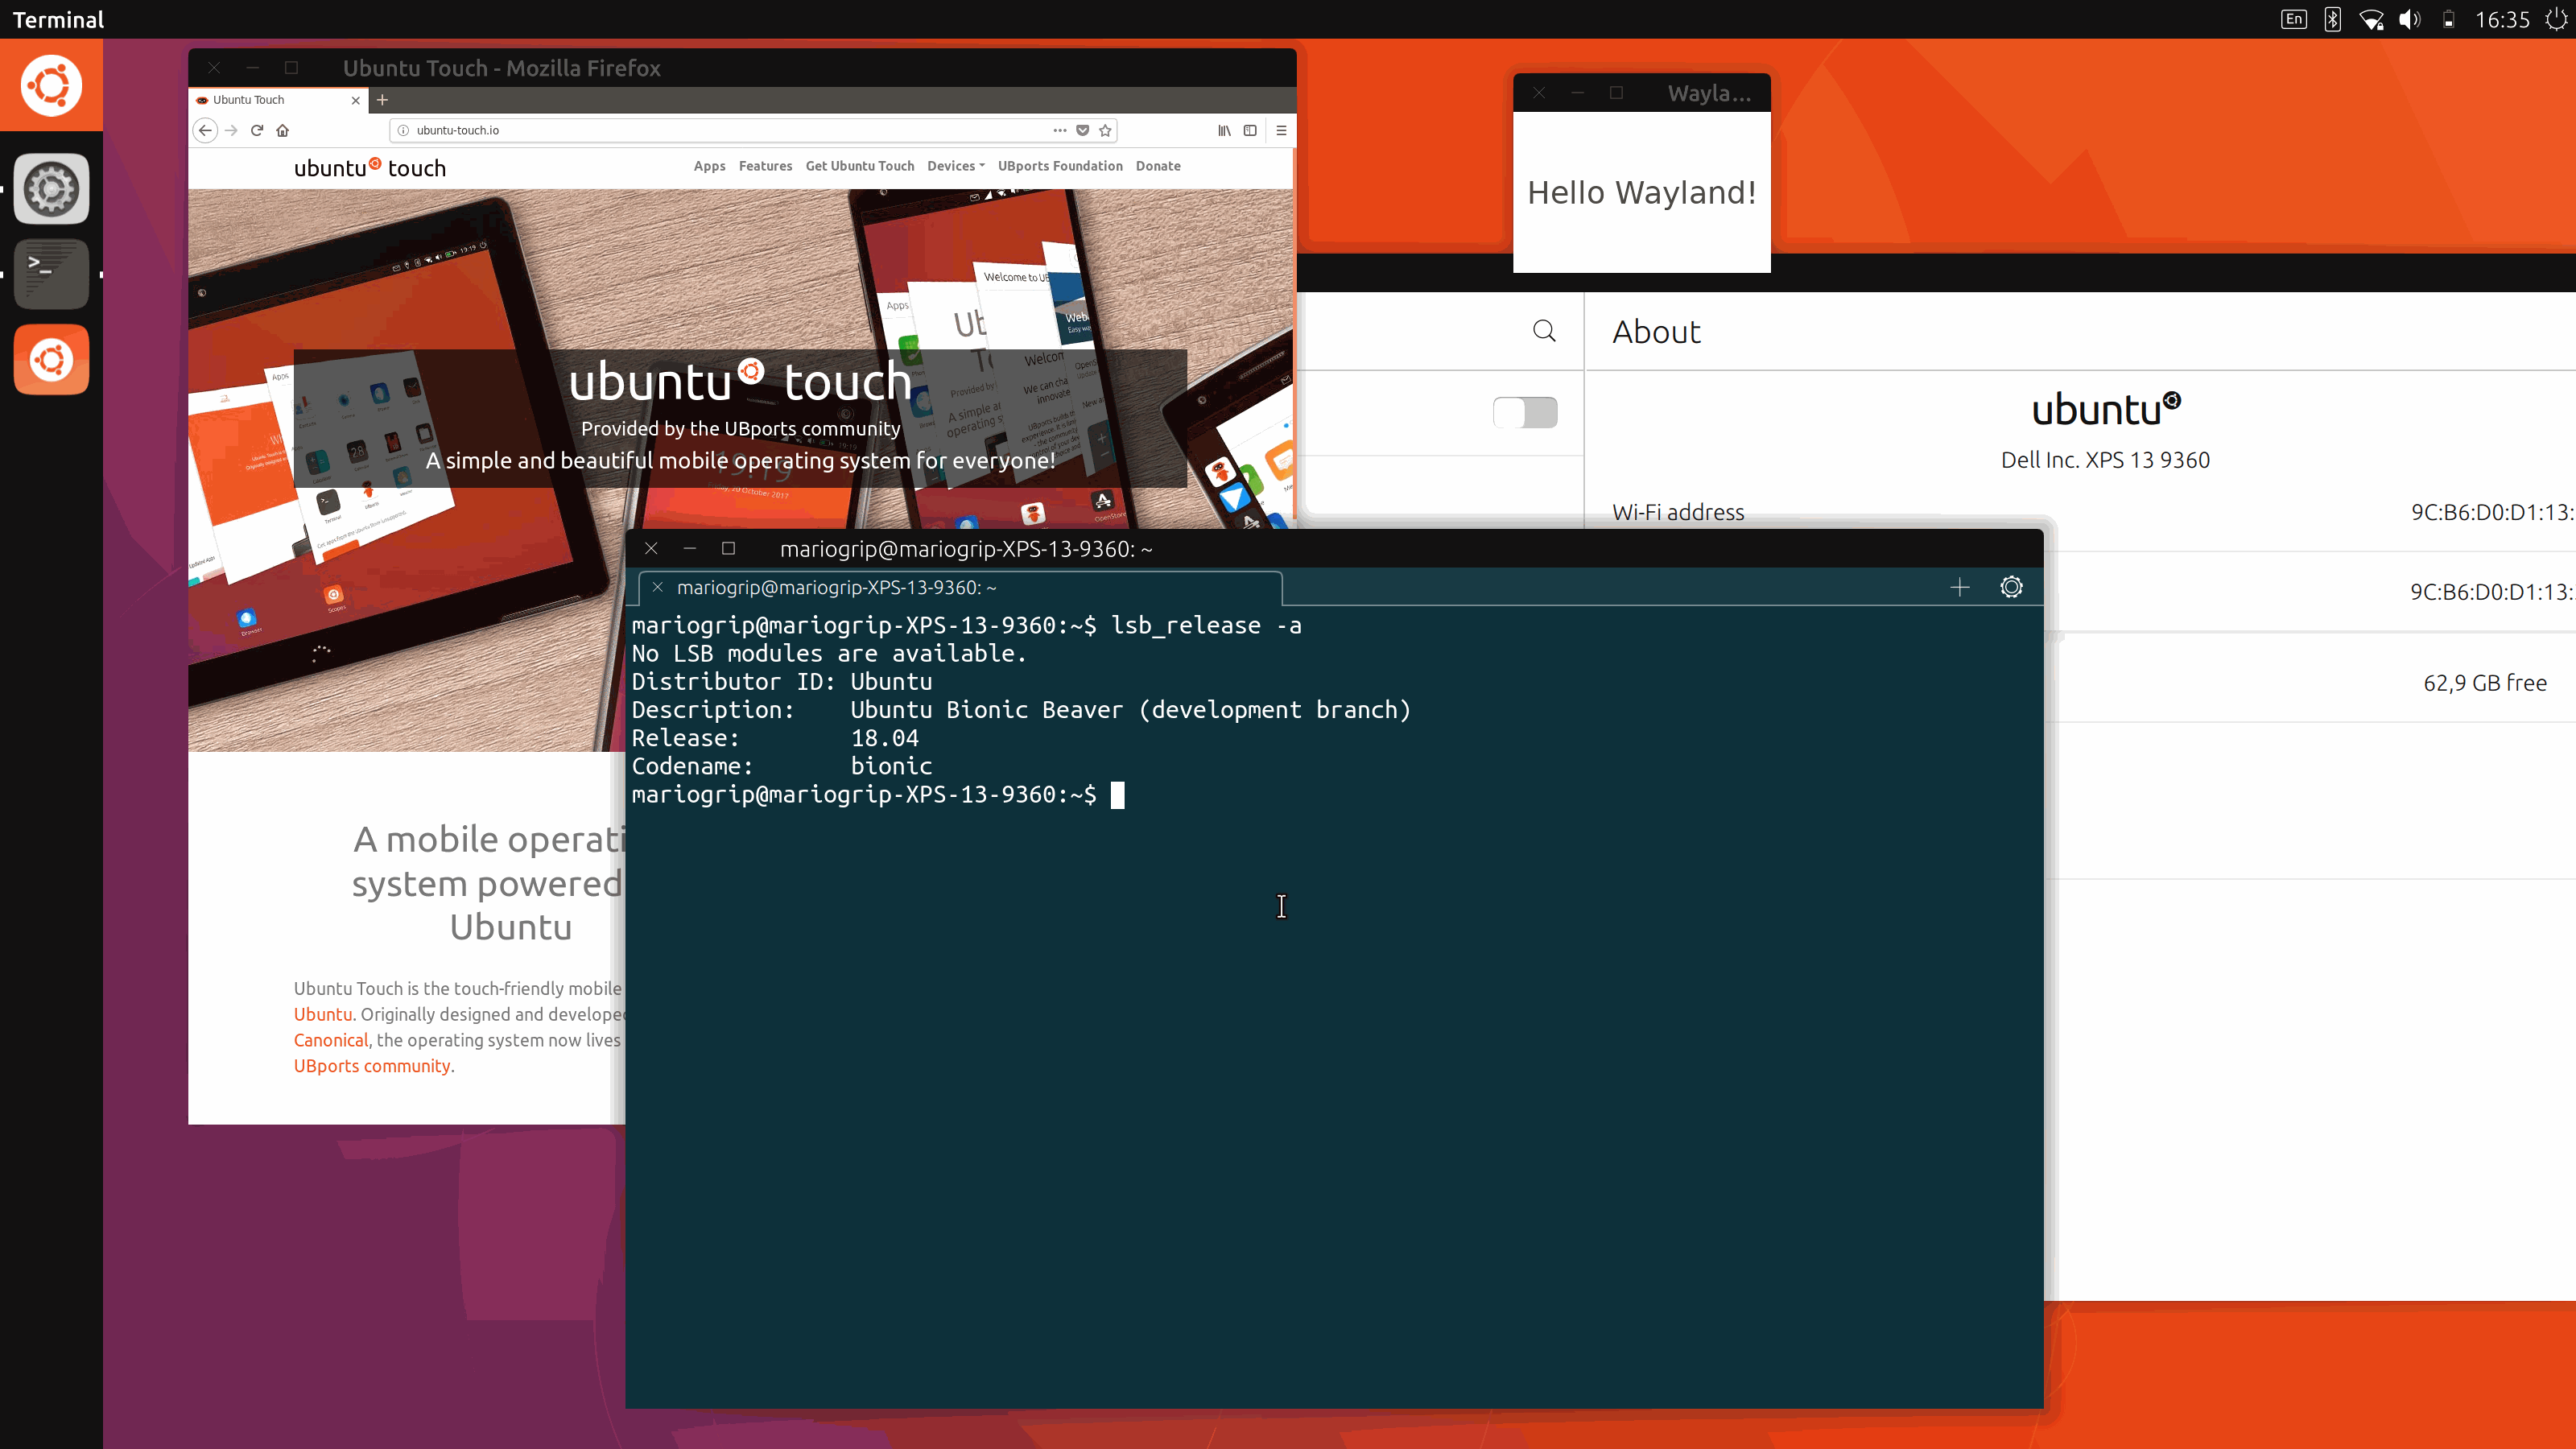Select the Apps menu item
Image resolution: width=2576 pixels, height=1449 pixels.
[708, 166]
